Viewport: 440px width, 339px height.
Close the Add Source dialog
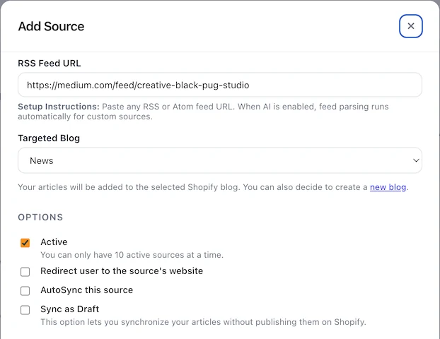pyautogui.click(x=410, y=26)
